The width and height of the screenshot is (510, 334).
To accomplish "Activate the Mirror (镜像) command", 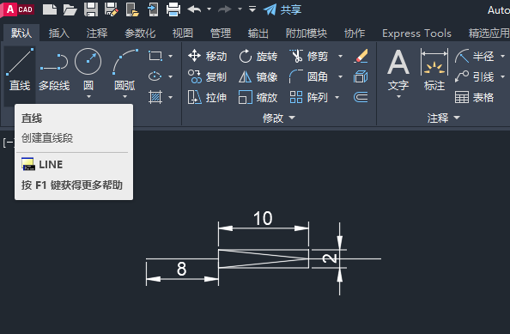I will [x=258, y=77].
